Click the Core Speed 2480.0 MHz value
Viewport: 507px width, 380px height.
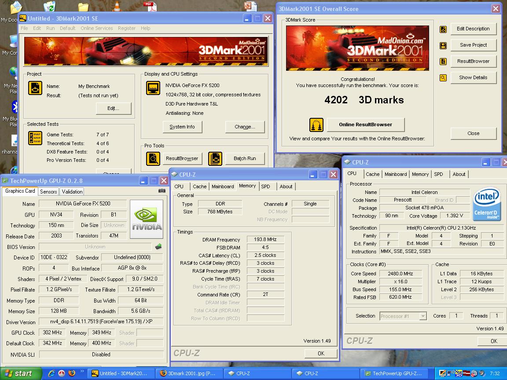pos(400,274)
